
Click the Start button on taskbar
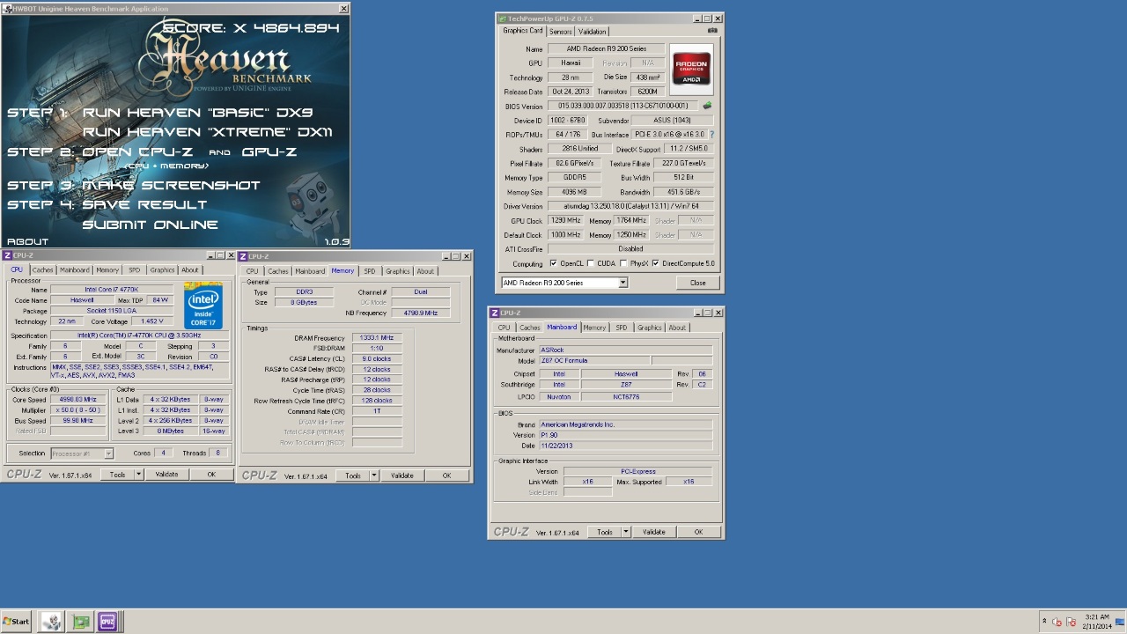coord(16,622)
